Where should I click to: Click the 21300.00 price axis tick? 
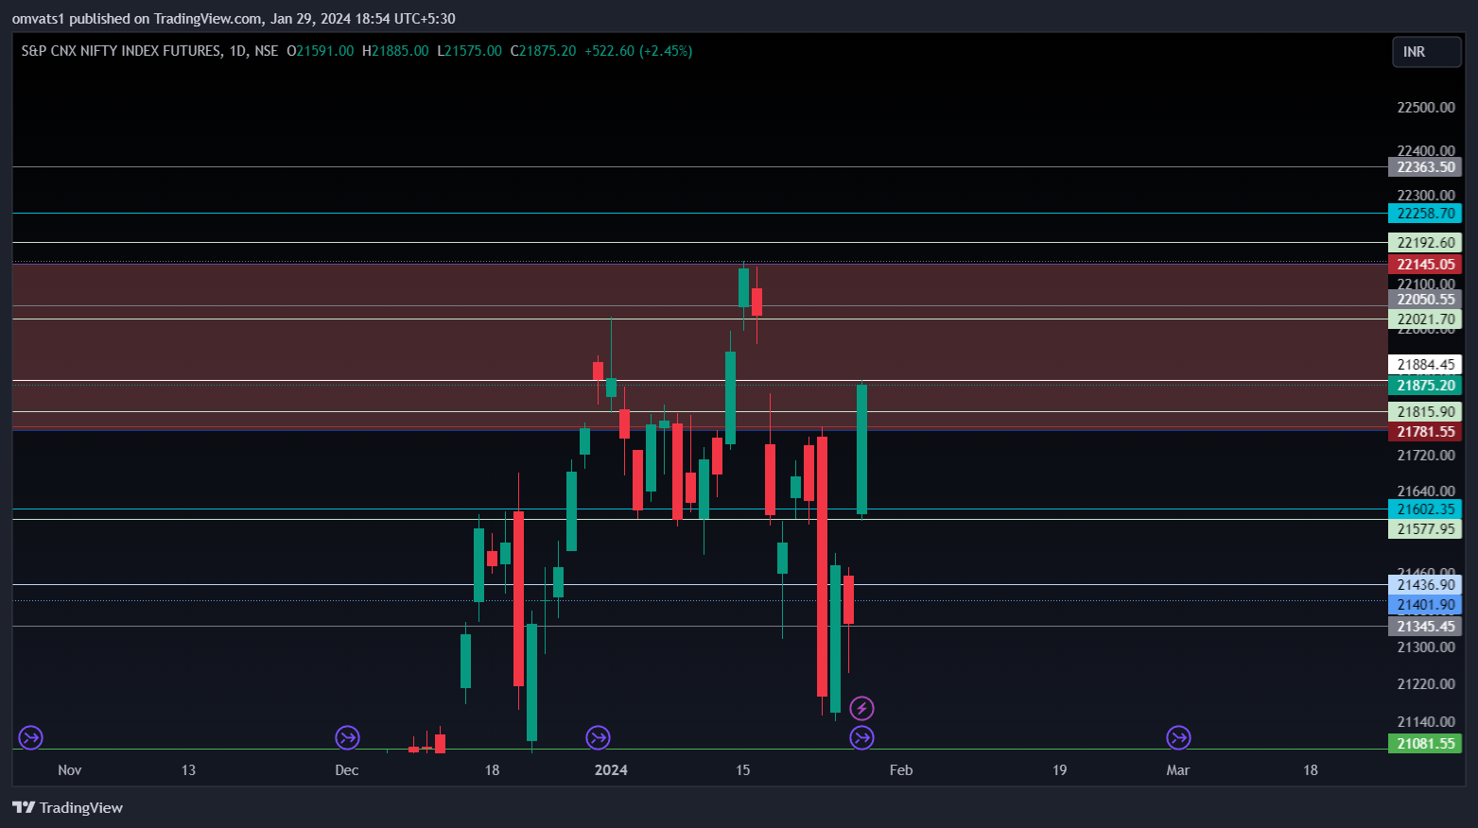click(1426, 647)
